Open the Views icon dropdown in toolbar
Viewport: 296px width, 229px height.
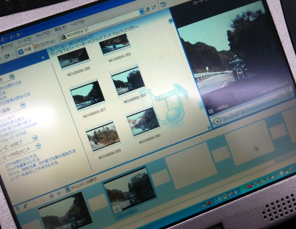(x=164, y=5)
